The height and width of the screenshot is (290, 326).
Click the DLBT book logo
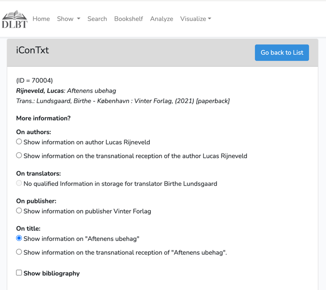[x=15, y=19]
